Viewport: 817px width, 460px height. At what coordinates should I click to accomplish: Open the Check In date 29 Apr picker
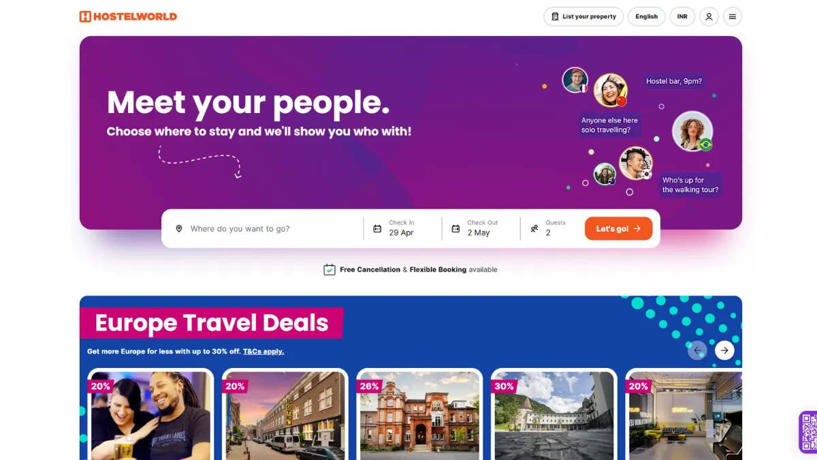tap(402, 228)
